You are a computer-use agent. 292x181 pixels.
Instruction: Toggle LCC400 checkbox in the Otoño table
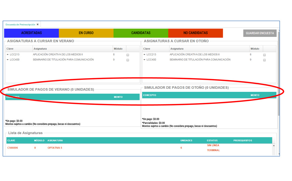coord(264,60)
